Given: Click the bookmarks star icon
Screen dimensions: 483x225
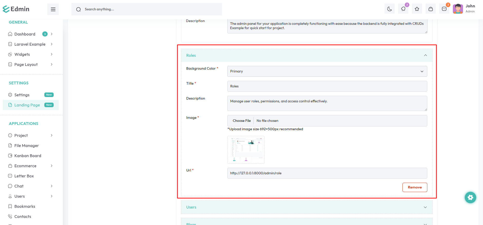Looking at the screenshot, I should pyautogui.click(x=417, y=9).
